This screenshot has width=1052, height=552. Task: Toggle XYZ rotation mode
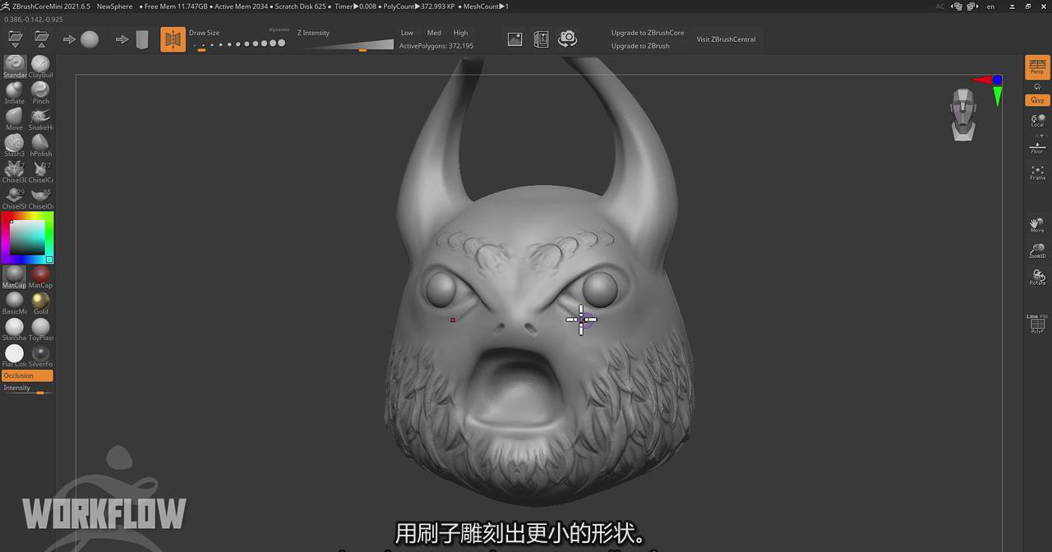[1037, 100]
